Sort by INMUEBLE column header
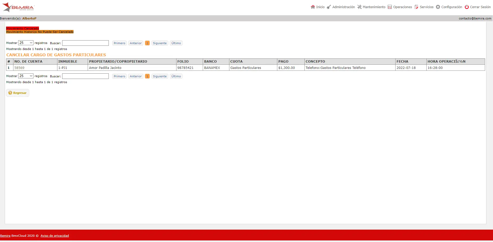The height and width of the screenshot is (242, 493). [x=72, y=62]
